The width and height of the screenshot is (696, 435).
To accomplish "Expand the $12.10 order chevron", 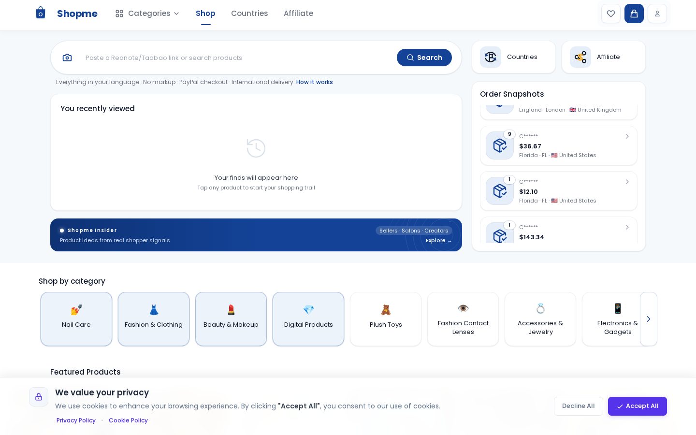I will pyautogui.click(x=627, y=182).
